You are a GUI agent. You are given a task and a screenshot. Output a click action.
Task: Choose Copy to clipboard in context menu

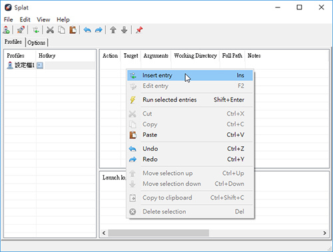pos(190,197)
